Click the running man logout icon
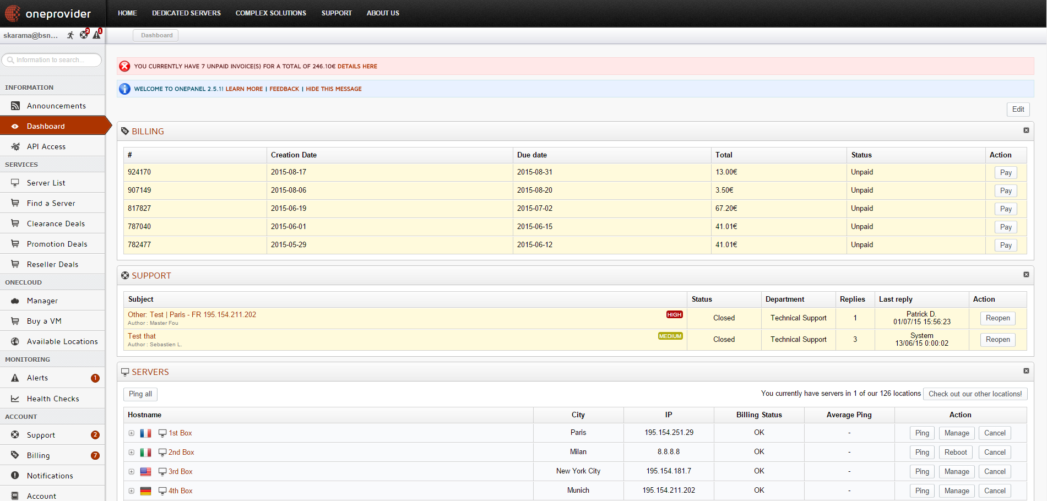This screenshot has height=501, width=1047. click(70, 35)
